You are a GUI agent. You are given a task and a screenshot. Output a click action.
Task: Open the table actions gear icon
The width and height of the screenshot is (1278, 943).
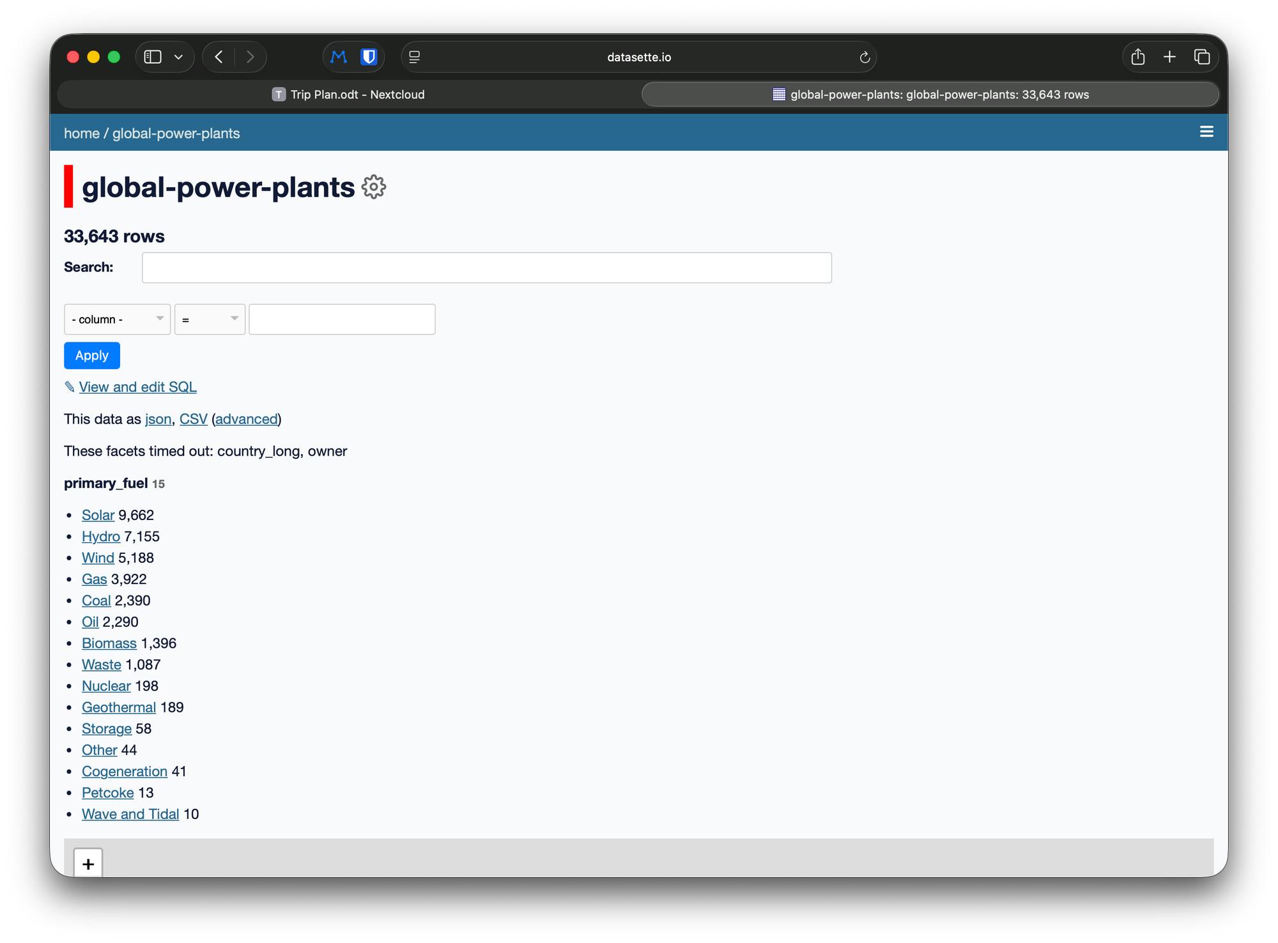tap(374, 187)
